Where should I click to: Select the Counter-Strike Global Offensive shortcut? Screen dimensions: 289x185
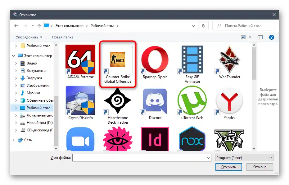click(118, 64)
